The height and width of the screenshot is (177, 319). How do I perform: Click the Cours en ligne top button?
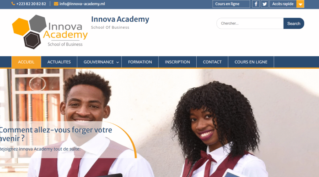231,4
